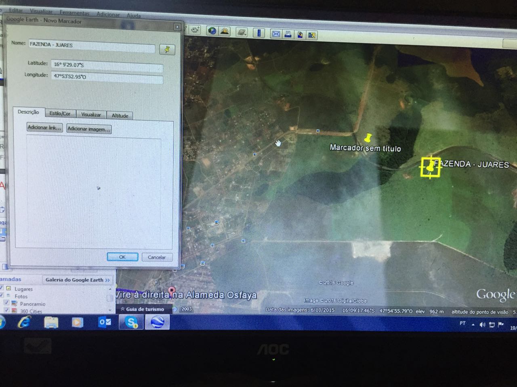This screenshot has width=517, height=387.
Task: Open Internet Explorer from taskbar
Action: [25, 322]
